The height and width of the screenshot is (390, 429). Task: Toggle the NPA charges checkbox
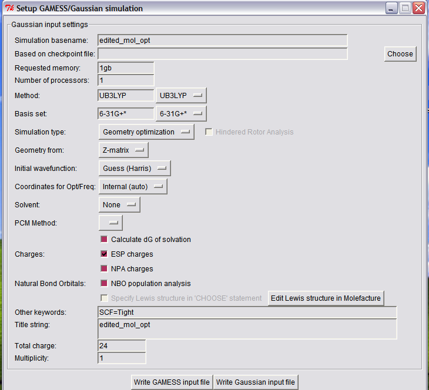tap(105, 269)
